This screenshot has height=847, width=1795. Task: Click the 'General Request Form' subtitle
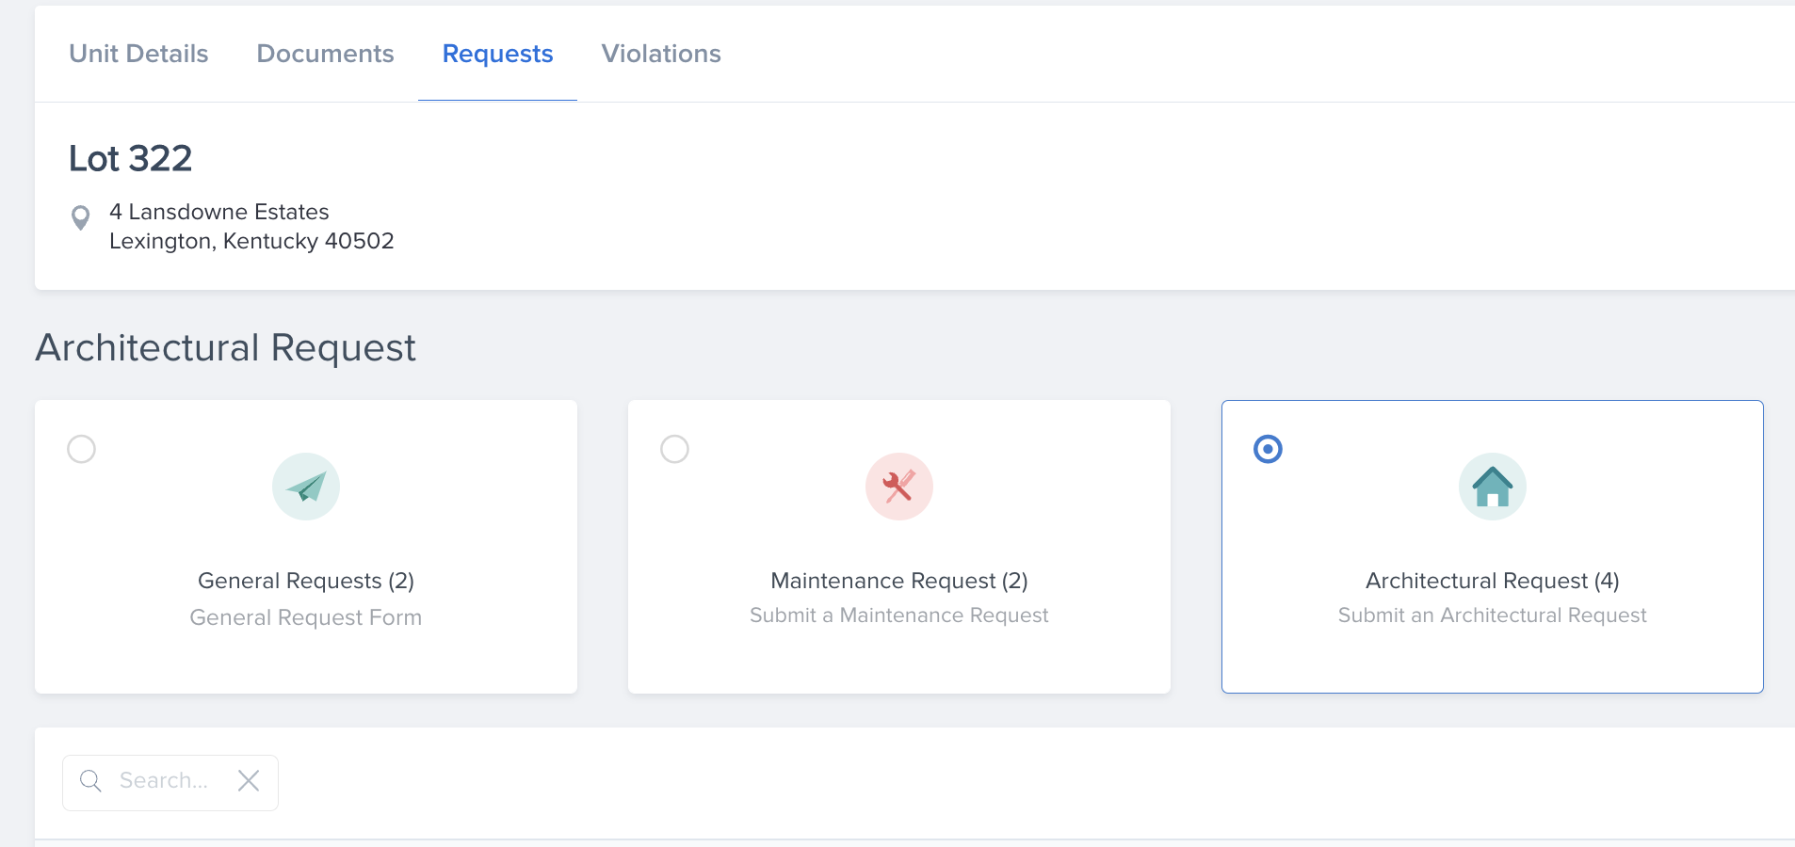click(x=306, y=617)
